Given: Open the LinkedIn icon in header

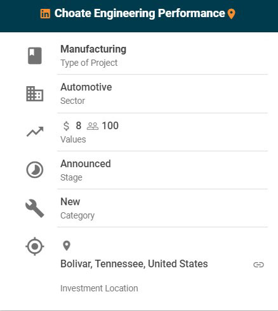Looking at the screenshot, I should 45,14.
